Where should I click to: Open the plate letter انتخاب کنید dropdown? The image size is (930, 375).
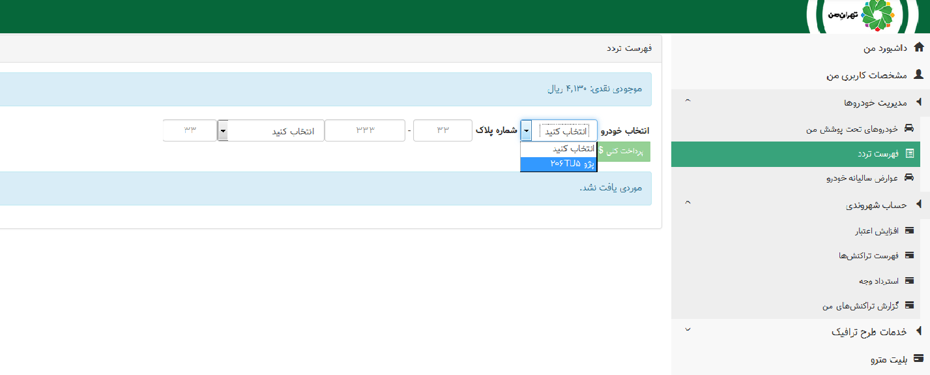[x=270, y=130]
